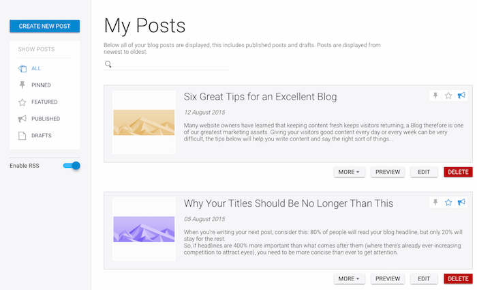Click the posts search input field
The image size is (477, 290).
(x=170, y=65)
